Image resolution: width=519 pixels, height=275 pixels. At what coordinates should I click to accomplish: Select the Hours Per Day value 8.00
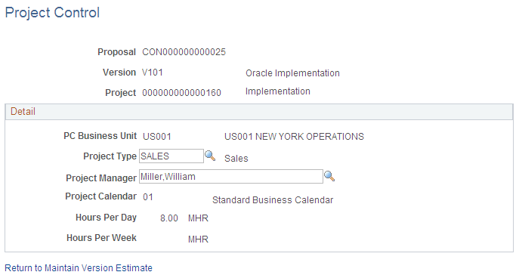tap(169, 218)
